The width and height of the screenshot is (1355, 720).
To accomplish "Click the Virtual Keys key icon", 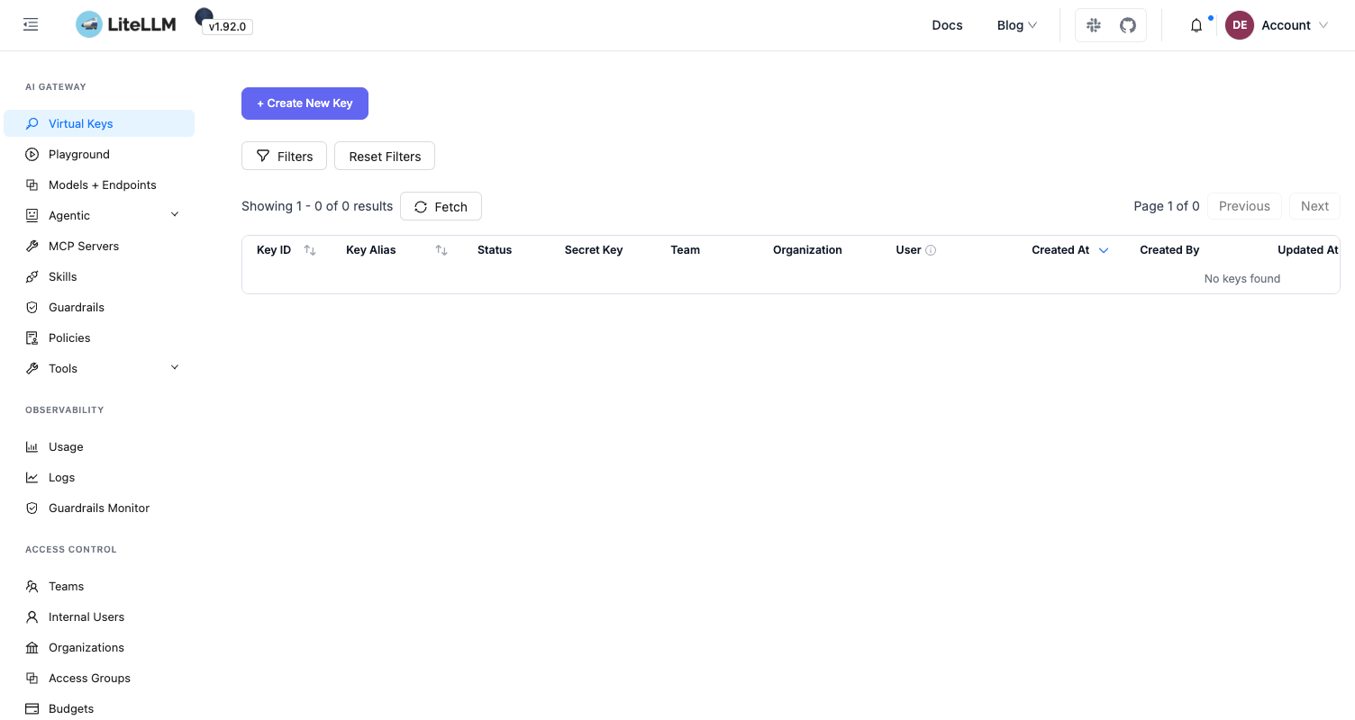I will tap(32, 124).
